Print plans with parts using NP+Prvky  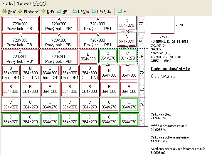104,12
